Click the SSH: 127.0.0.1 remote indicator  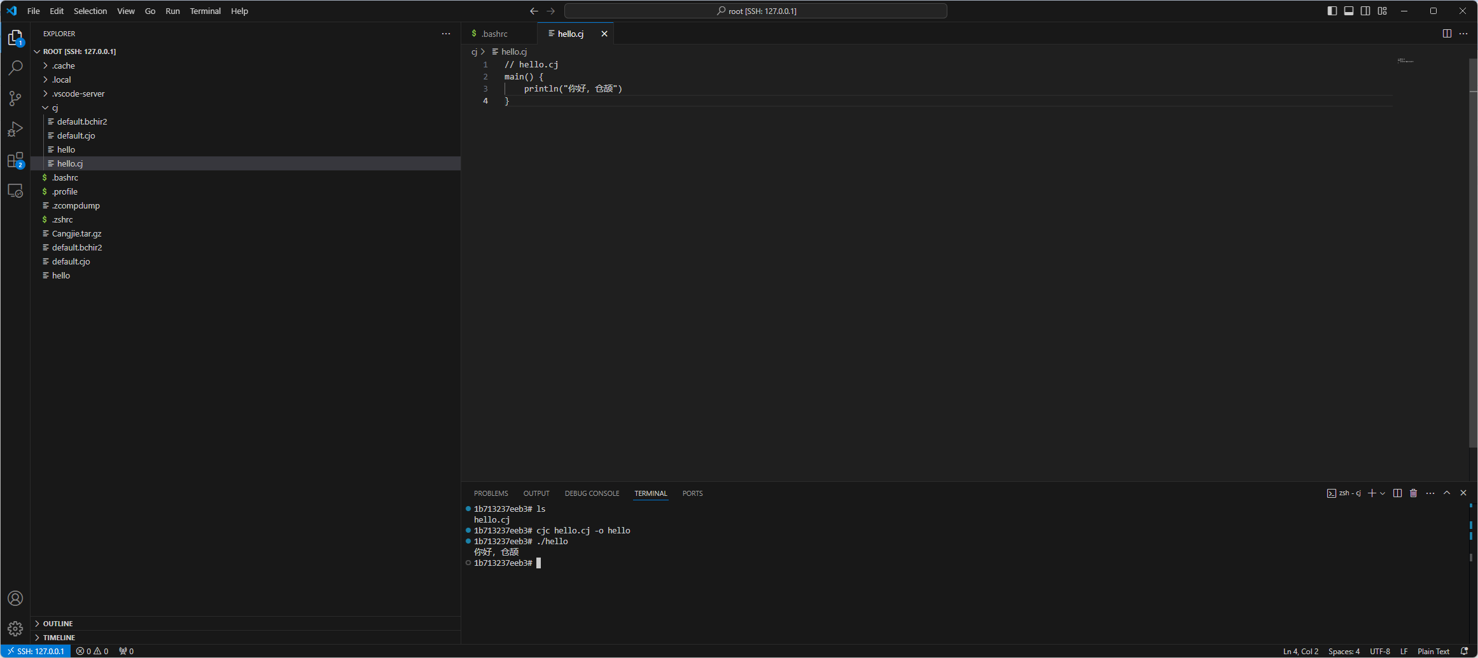point(36,651)
